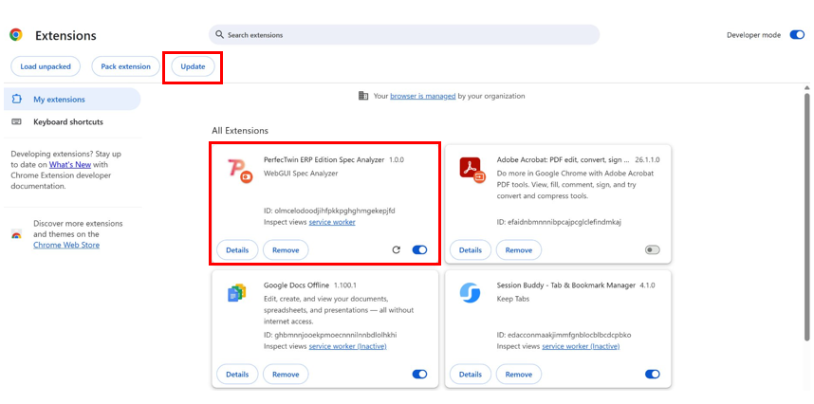The image size is (814, 404).
Task: Click Update button
Action: [x=193, y=66]
